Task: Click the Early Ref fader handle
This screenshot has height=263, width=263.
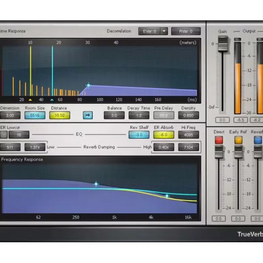Action: 238,152
